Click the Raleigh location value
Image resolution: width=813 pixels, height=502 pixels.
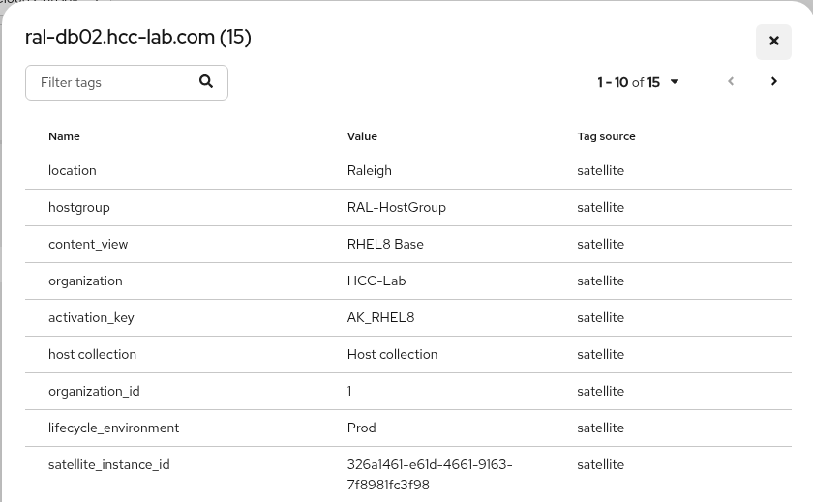(369, 170)
